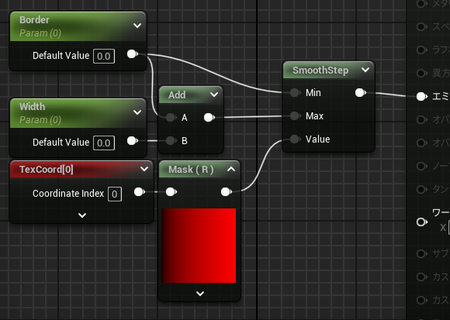The image size is (450, 320).
Task: Click the SmoothStep Value input pin
Action: pyautogui.click(x=295, y=139)
